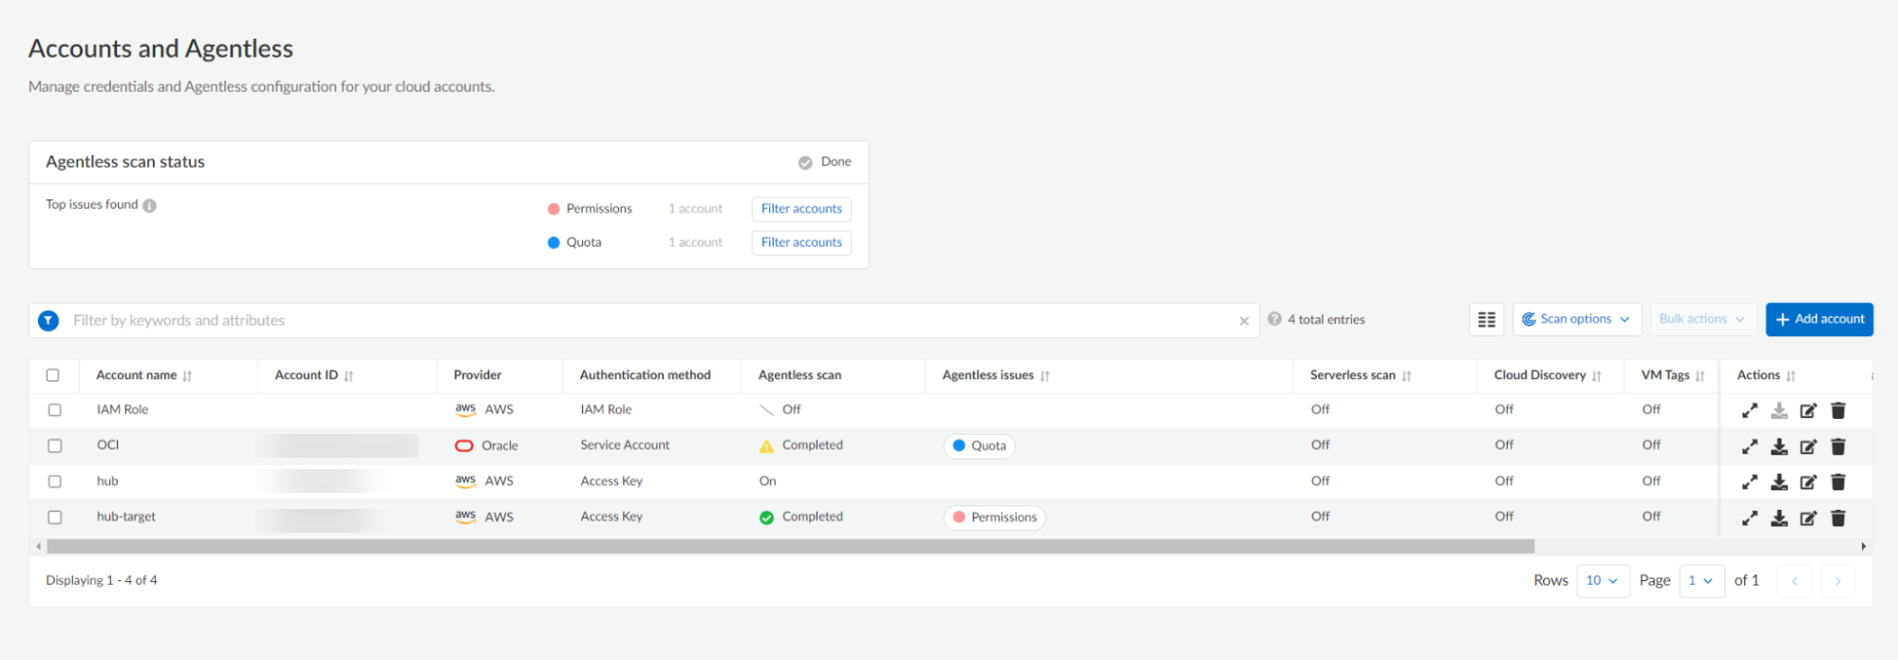1898x660 pixels.
Task: Click the Add account button
Action: point(1819,320)
